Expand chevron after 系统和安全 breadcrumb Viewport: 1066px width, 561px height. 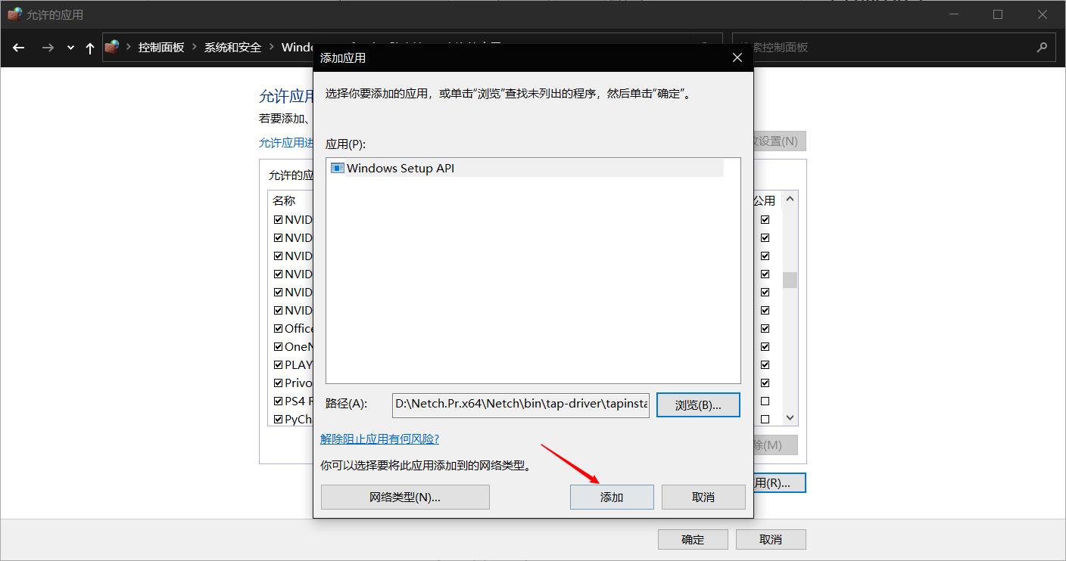271,47
